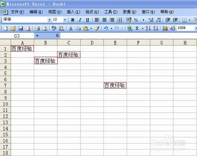
Task: Open the Chart Wizard
Action: click(165, 28)
